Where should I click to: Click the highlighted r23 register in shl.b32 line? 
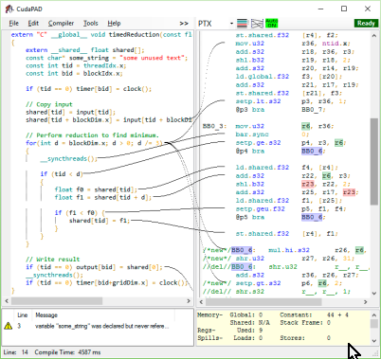click(308, 184)
